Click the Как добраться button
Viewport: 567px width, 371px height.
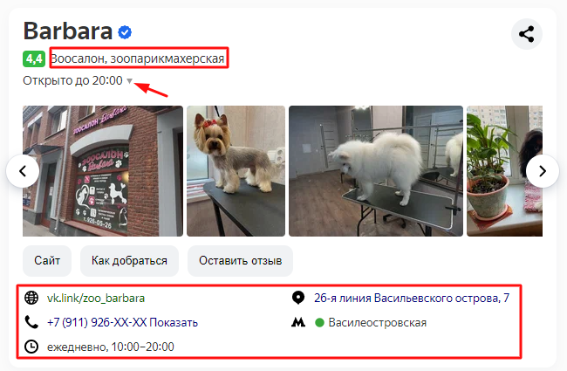(129, 261)
